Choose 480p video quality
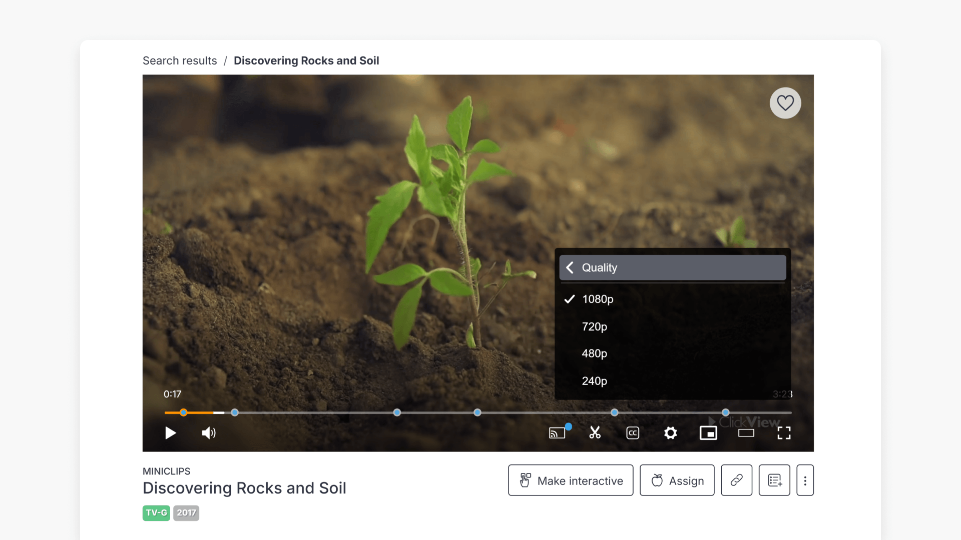 tap(594, 353)
